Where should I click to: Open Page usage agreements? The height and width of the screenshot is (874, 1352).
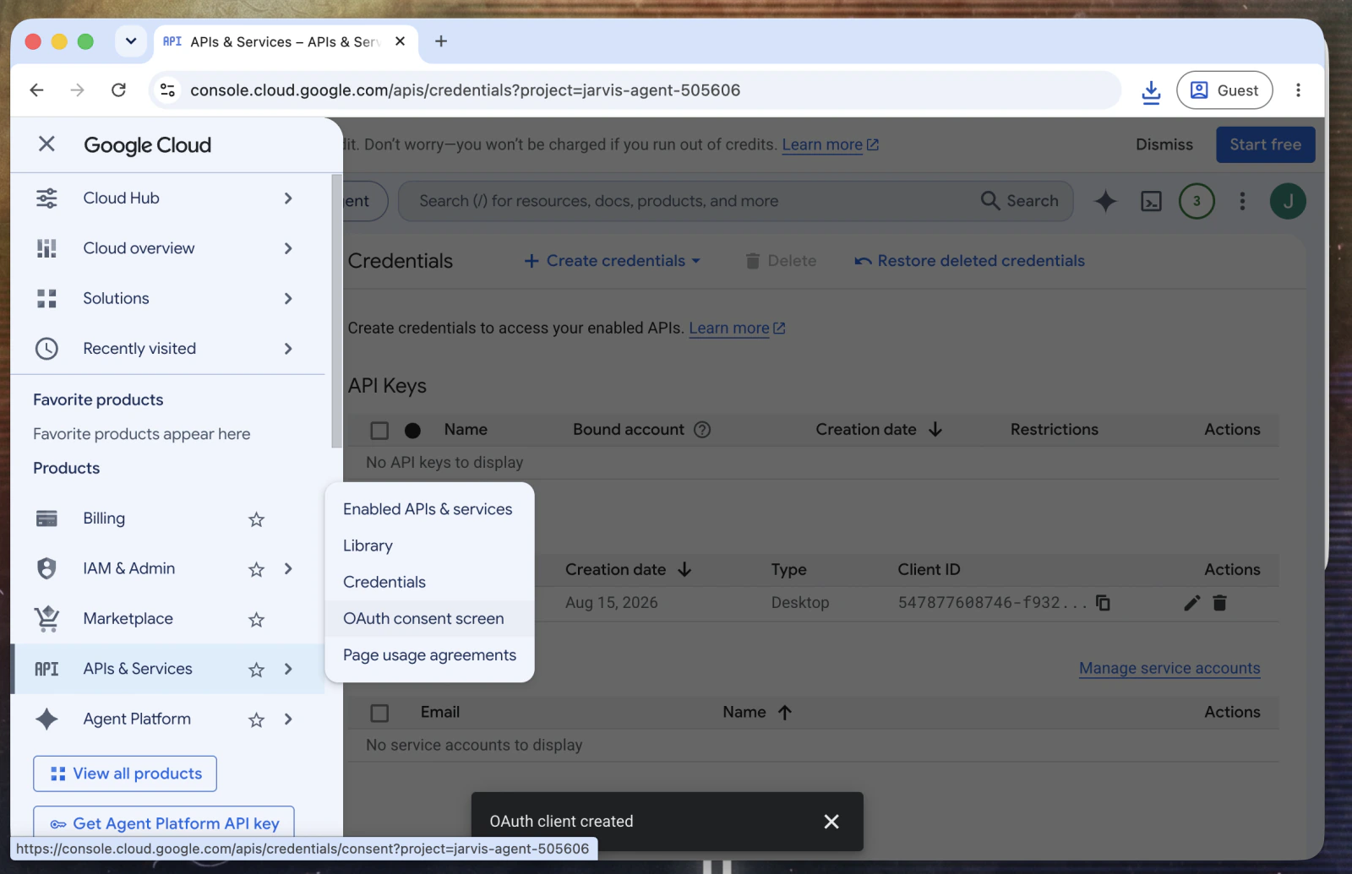(x=428, y=655)
